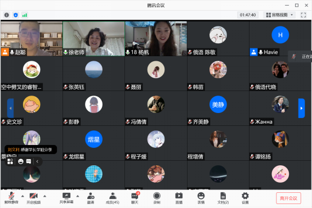Click the name label 冯倩倩
Screen dimensions: 312x208
point(136,122)
